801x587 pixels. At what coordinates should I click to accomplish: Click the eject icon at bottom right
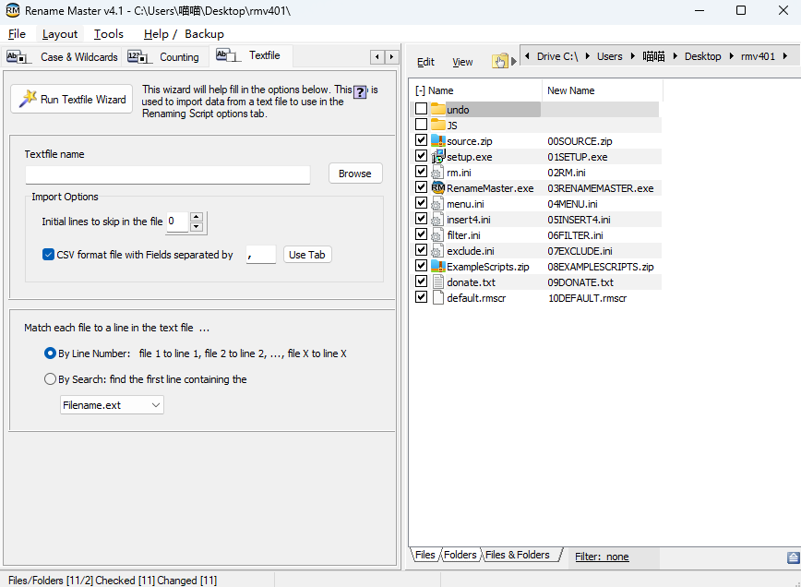click(793, 557)
